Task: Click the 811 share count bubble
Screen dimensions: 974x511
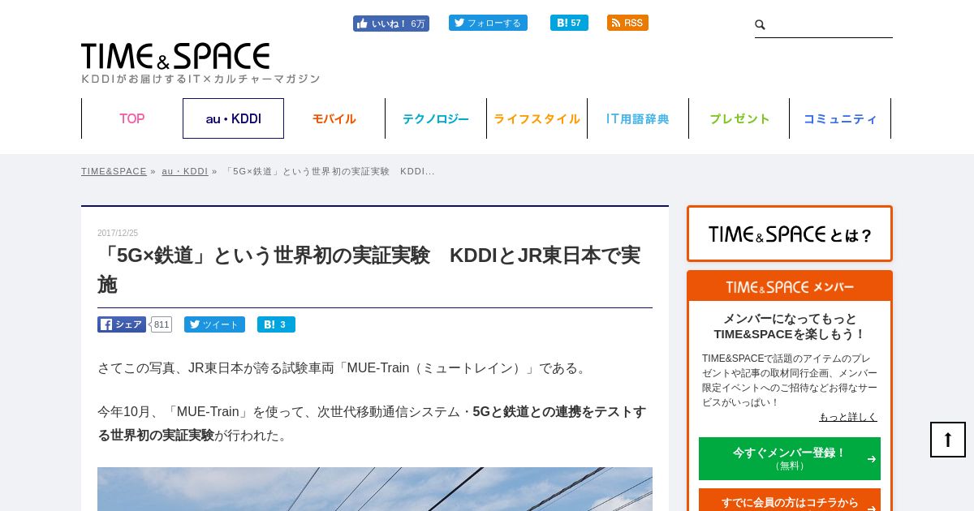Action: [x=162, y=324]
